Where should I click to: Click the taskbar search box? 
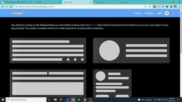pos(26,99)
